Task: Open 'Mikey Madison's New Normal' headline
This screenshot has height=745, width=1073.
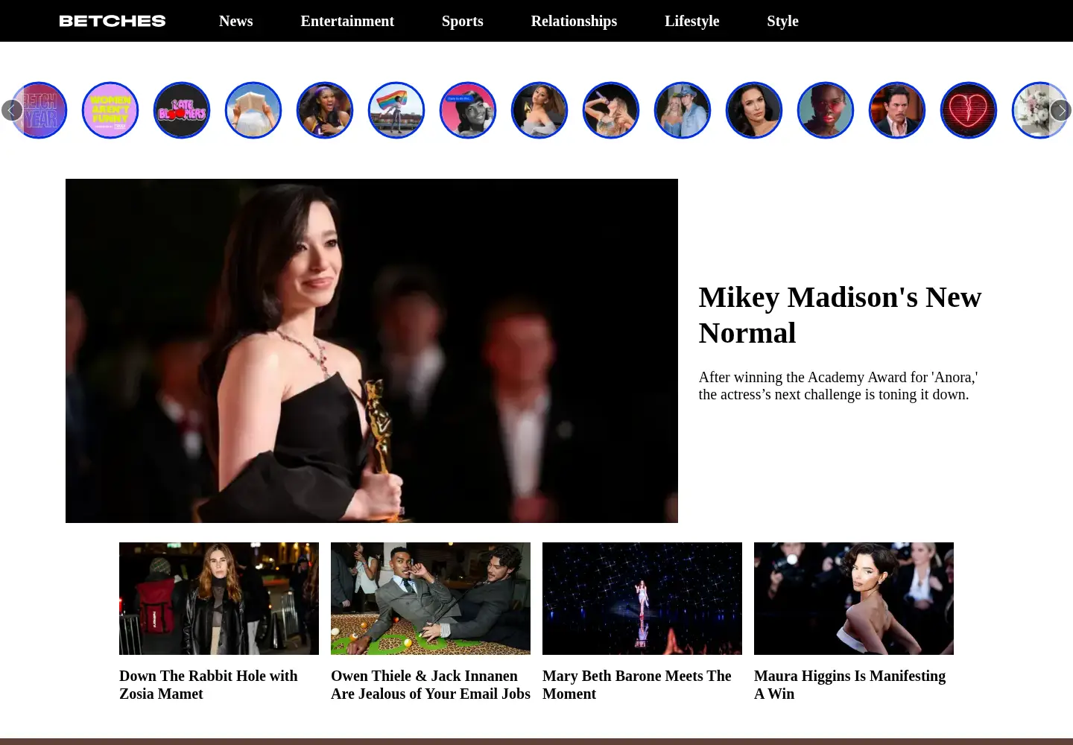Action: 840,315
